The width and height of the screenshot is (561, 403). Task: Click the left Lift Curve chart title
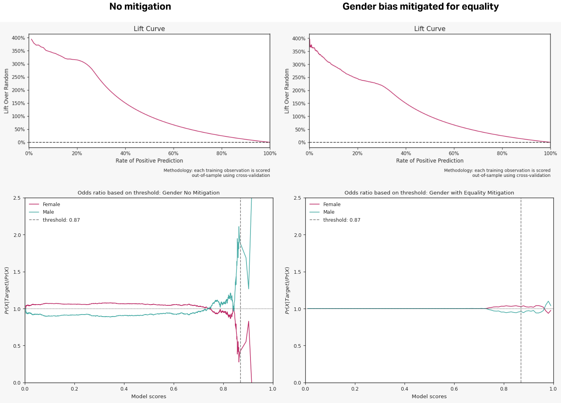tap(149, 29)
